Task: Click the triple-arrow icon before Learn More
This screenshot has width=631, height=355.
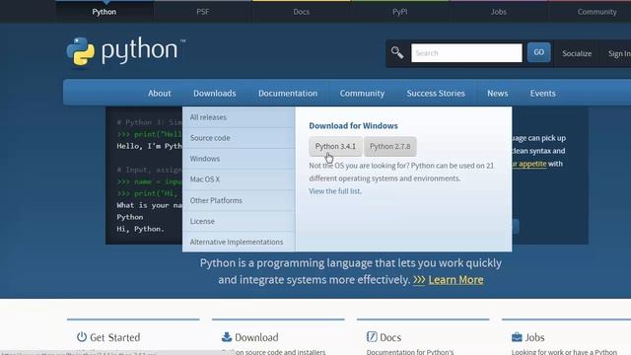Action: tap(419, 280)
